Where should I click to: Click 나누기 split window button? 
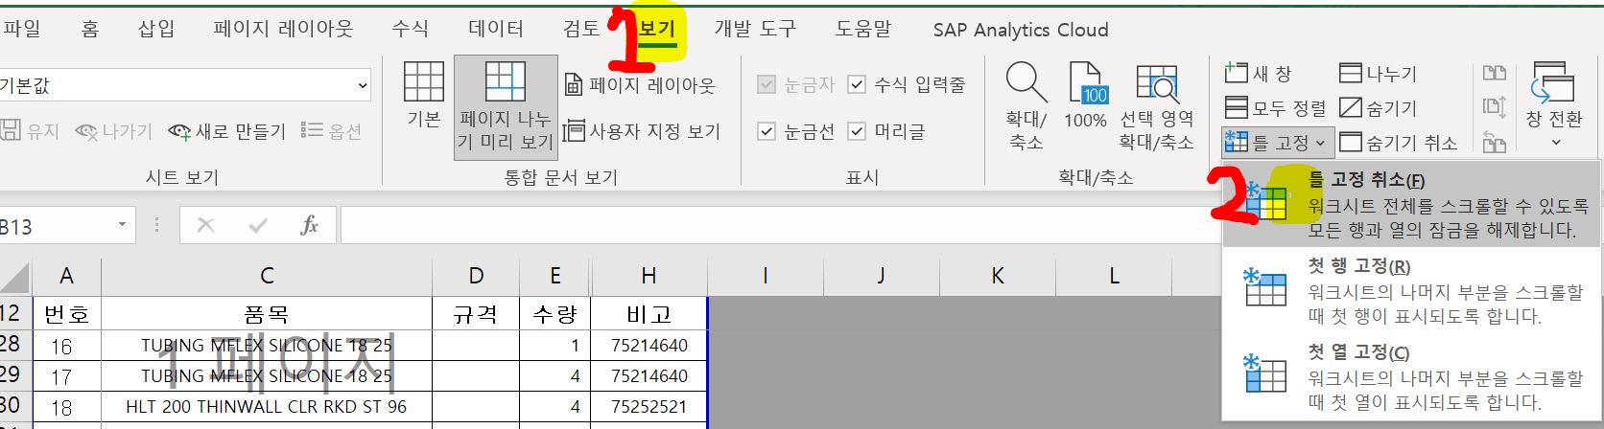[1379, 73]
